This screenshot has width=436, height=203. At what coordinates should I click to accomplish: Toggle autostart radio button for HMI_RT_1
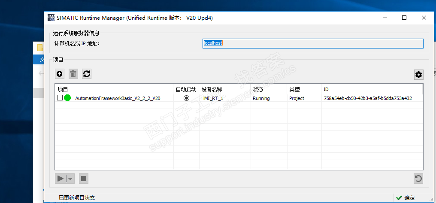click(x=186, y=98)
